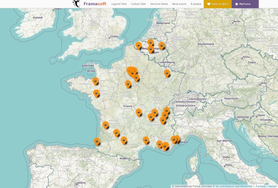Viewport: 278px width, 188px height.
Task: Expand the Culture libre menu
Action: click(138, 4)
